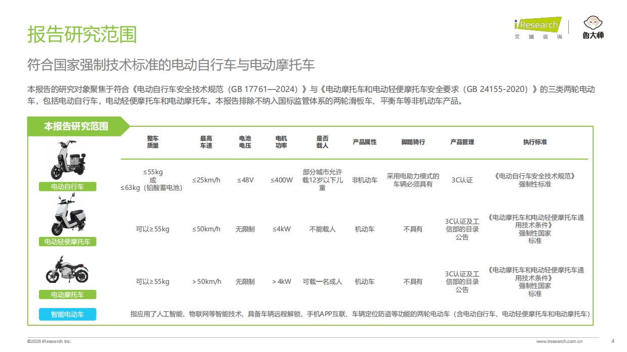This screenshot has height=352, width=627.
Task: Click the 部分城市允许载12岁以下儿童 cell
Action: point(323,180)
